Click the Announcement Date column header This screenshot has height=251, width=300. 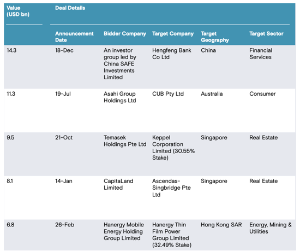pos(74,37)
